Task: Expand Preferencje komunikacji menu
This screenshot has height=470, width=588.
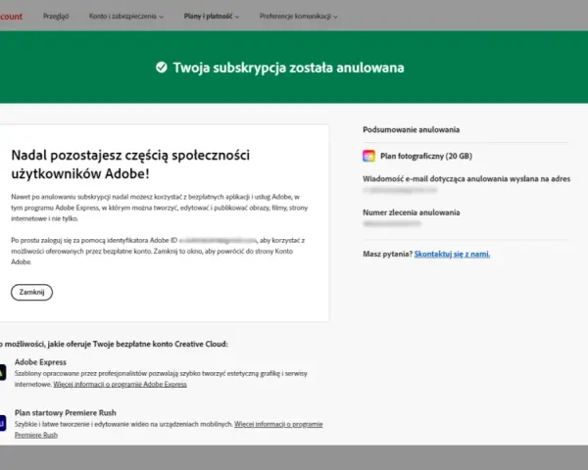Action: click(x=299, y=16)
